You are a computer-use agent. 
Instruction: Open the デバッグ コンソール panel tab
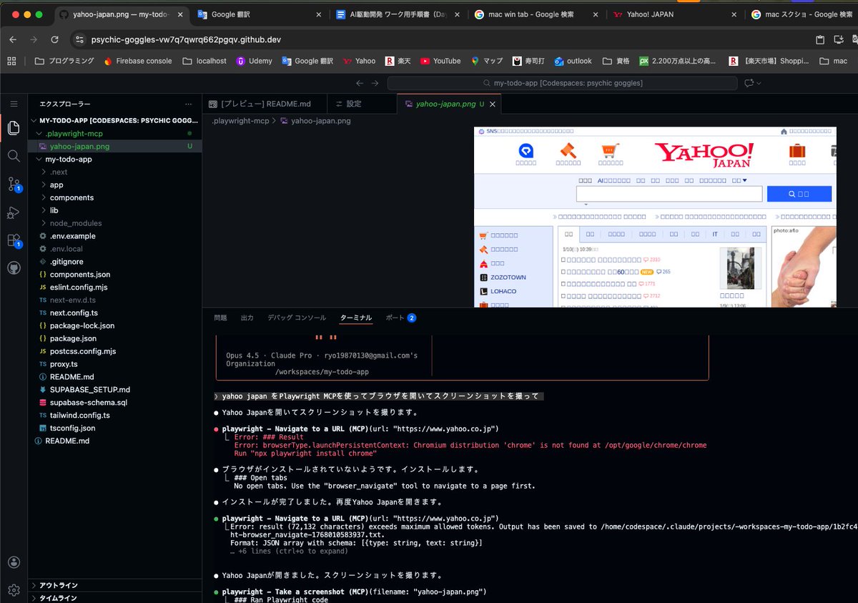(x=297, y=318)
